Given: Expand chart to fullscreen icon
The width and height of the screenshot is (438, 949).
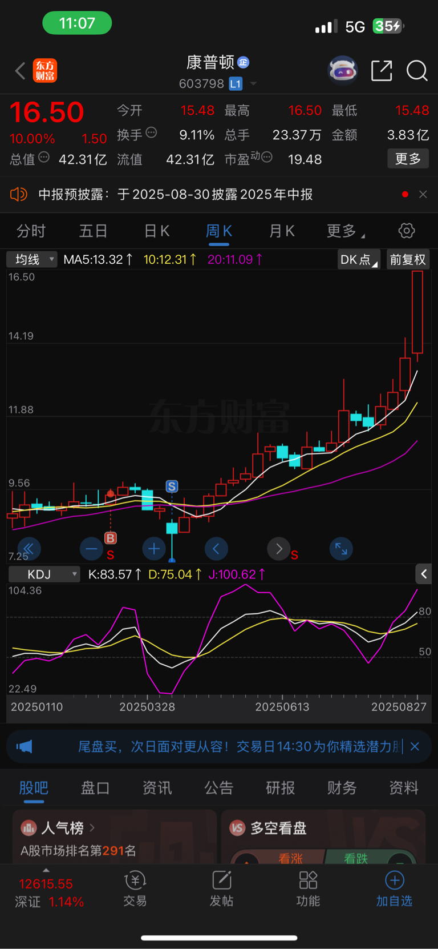Looking at the screenshot, I should (341, 549).
